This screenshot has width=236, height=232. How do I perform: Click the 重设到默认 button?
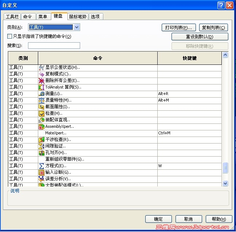point(200,37)
